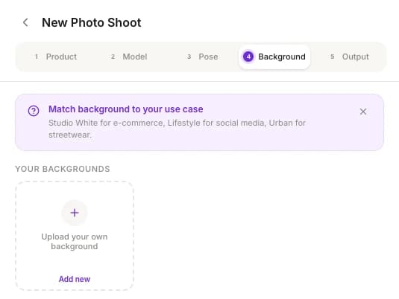Select the Pose step tab
Screen dimensions: 399x299
point(203,57)
